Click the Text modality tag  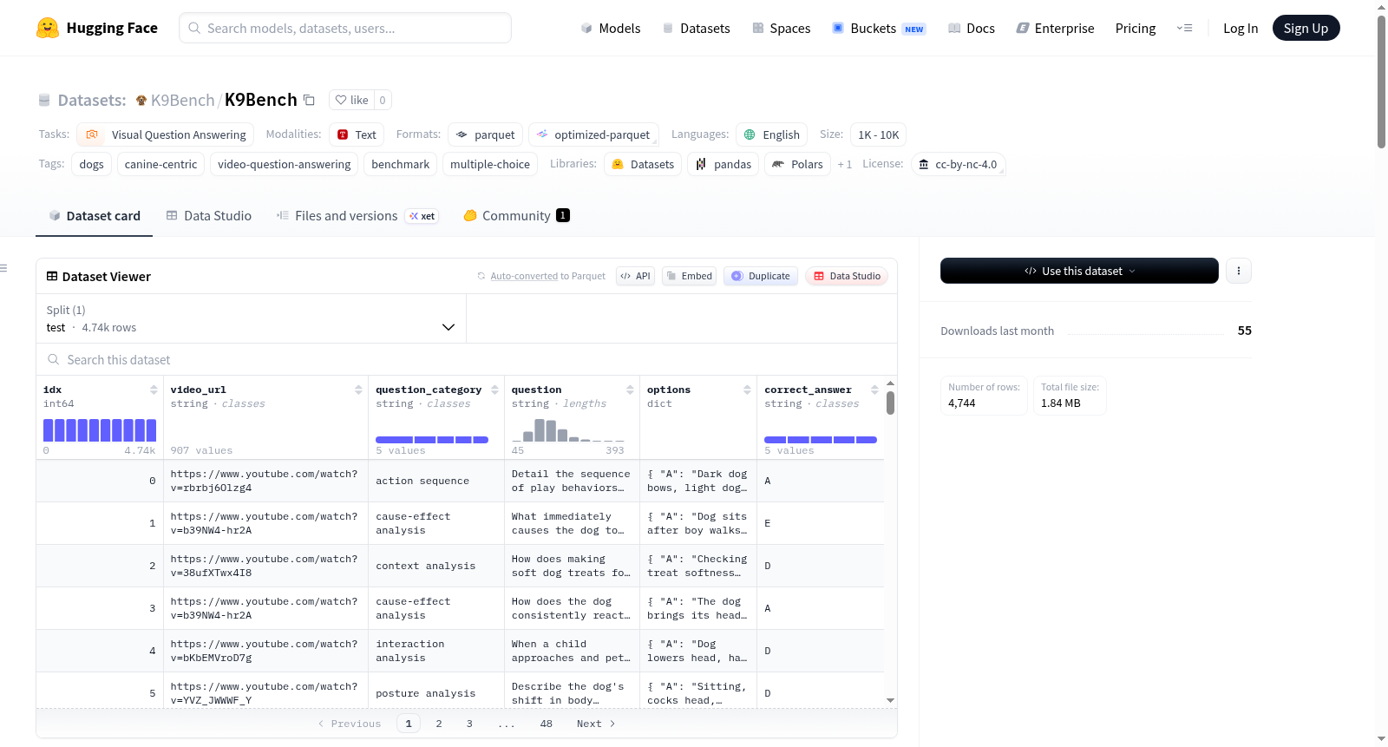[x=357, y=134]
